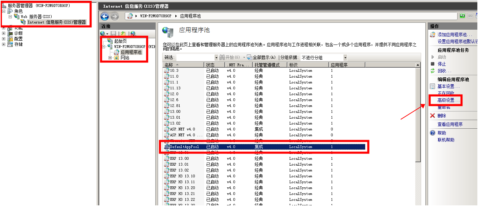Open 高级设置 advanced settings
The height and width of the screenshot is (206, 478).
coord(449,100)
